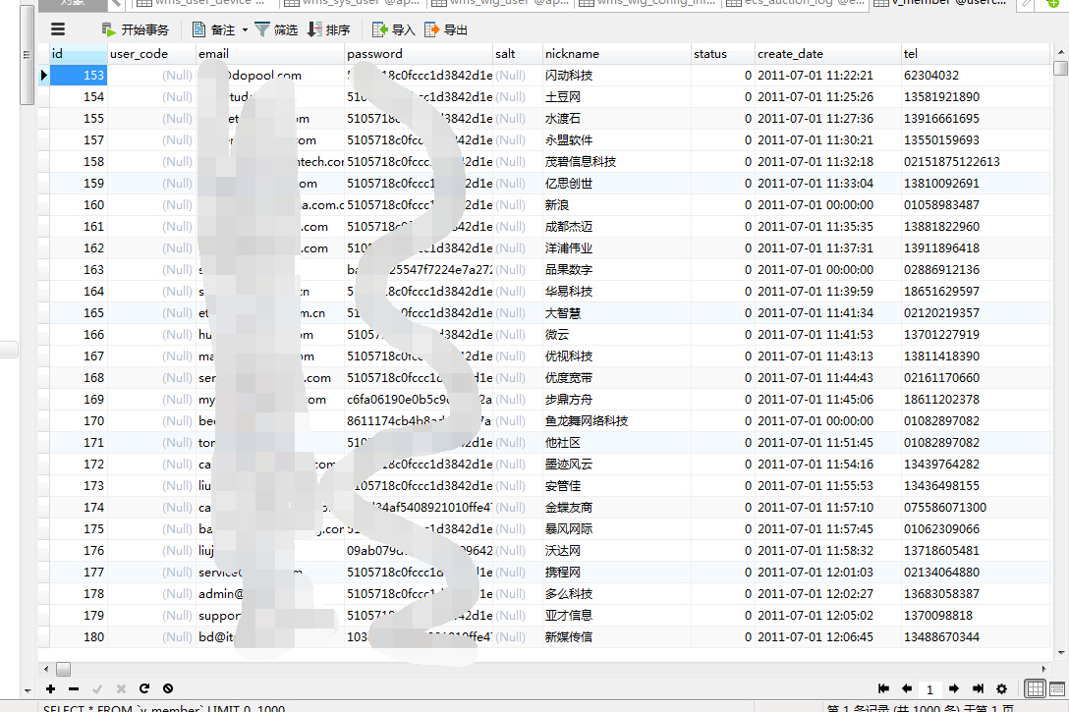Apply changes with the checkmark icon

click(97, 688)
